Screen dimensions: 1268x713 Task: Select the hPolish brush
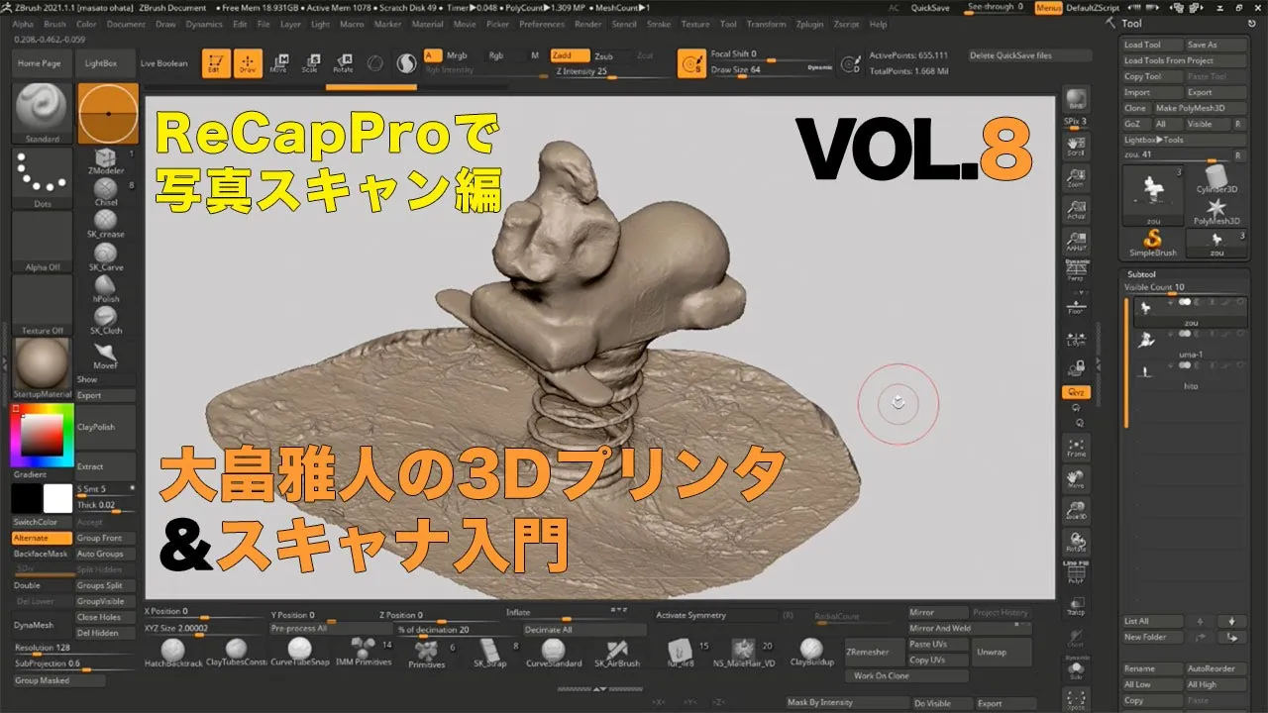coord(106,288)
